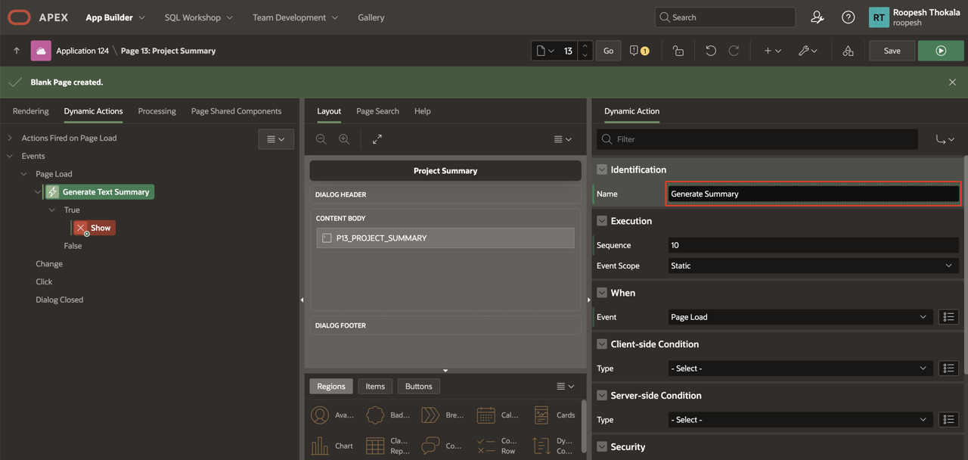This screenshot has width=968, height=460.
Task: Collapse the Client-side Condition section
Action: (602, 344)
